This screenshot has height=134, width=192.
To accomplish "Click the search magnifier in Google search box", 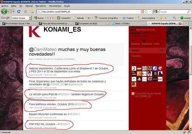I will coord(189,12).
